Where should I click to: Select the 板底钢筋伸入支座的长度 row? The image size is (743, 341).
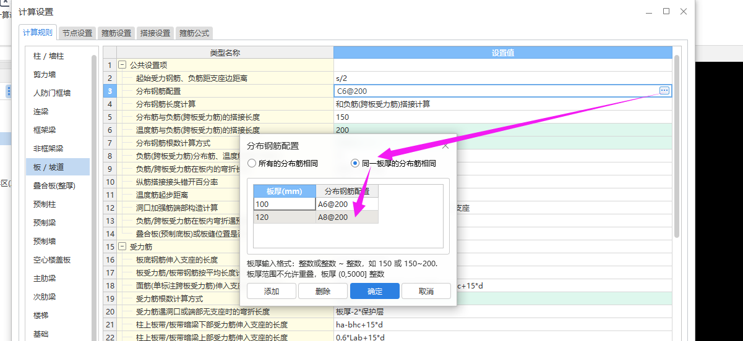pyautogui.click(x=178, y=259)
